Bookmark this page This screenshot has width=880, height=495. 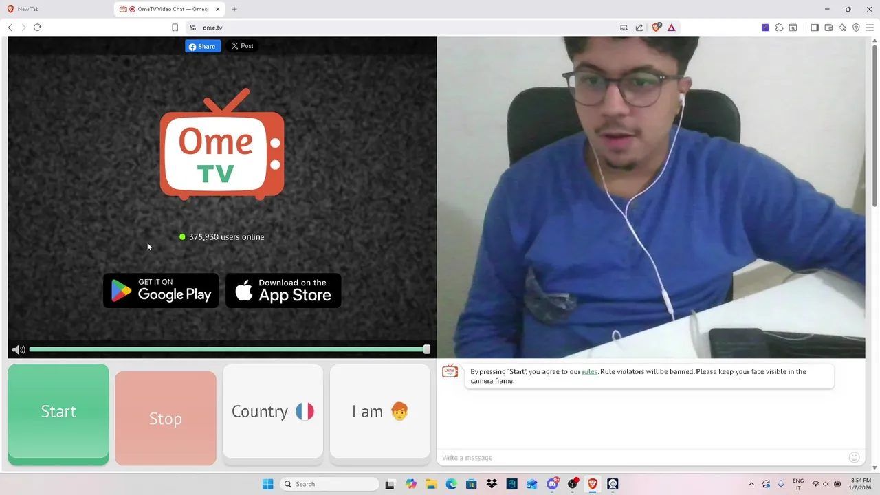coord(175,27)
